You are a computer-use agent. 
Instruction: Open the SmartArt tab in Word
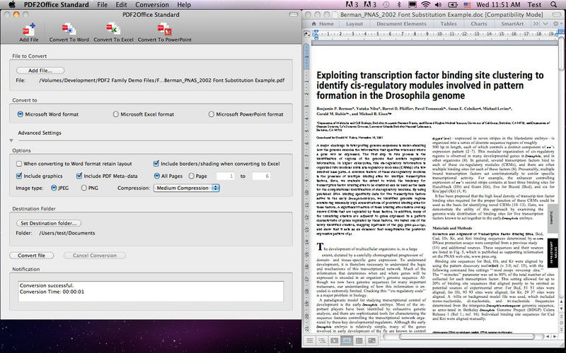pyautogui.click(x=512, y=24)
